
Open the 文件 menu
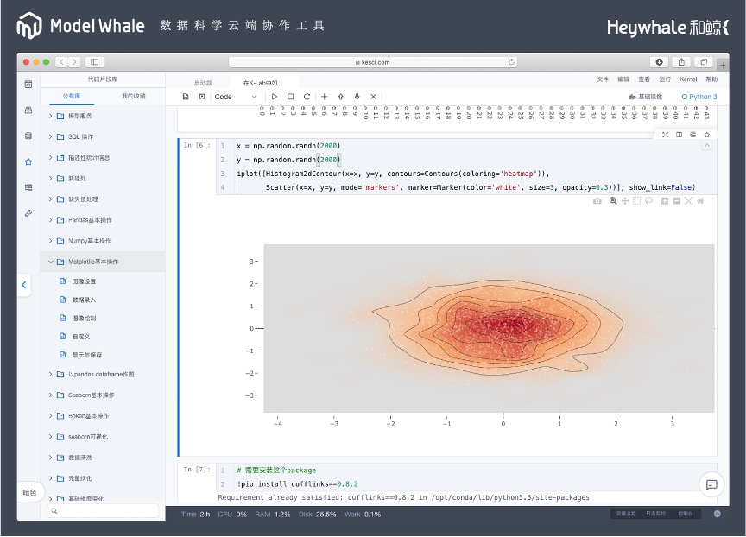(x=603, y=79)
